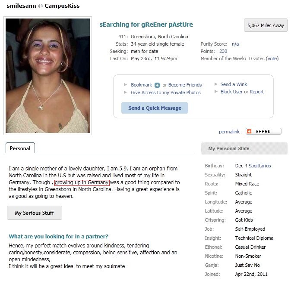This screenshot has width=291, height=281.
Task: Click the SHARE button
Action: [263, 131]
